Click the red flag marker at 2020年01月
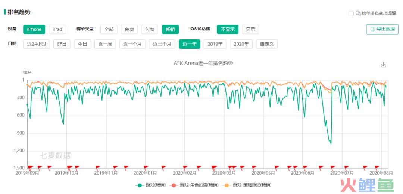This screenshot has height=194, width=403. (x=146, y=168)
